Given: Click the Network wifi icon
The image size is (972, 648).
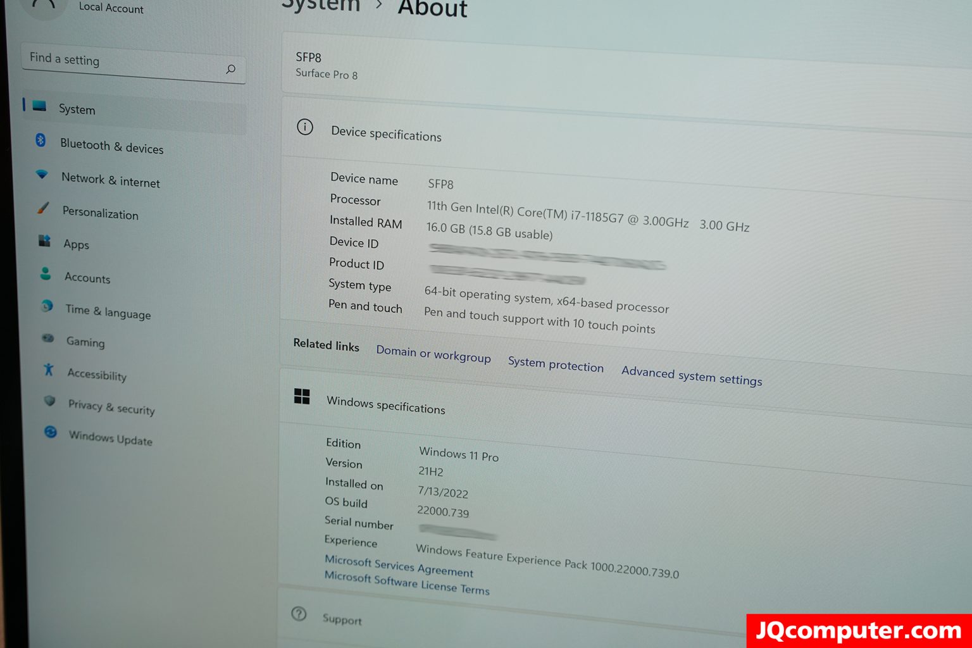Looking at the screenshot, I should [42, 174].
